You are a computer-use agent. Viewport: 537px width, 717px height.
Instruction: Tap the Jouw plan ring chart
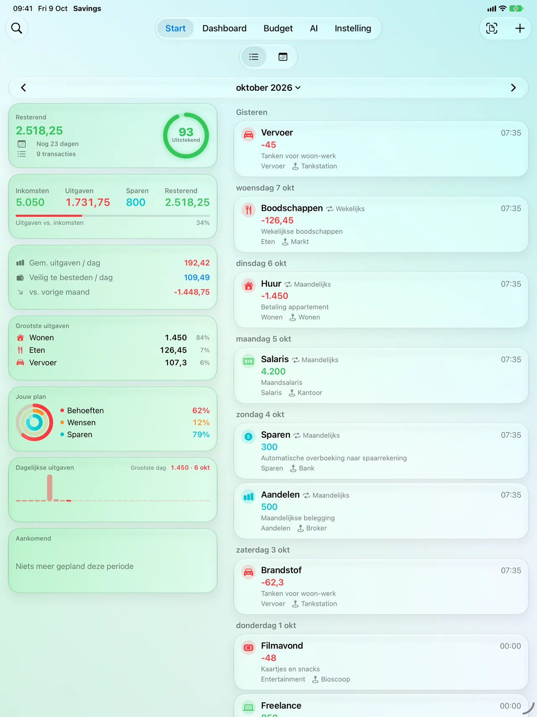point(34,422)
